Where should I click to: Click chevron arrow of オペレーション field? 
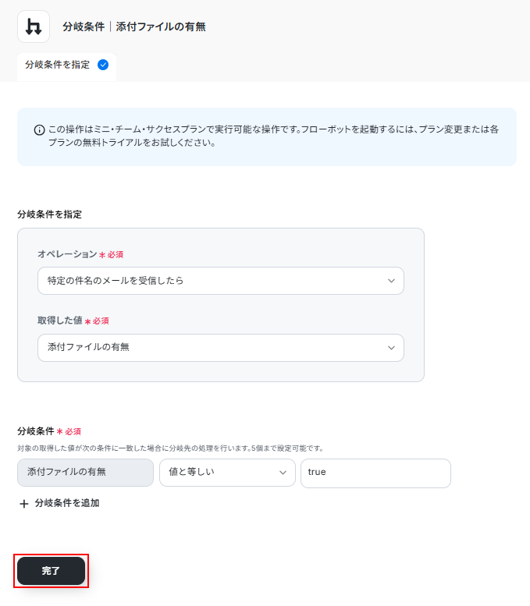(391, 281)
